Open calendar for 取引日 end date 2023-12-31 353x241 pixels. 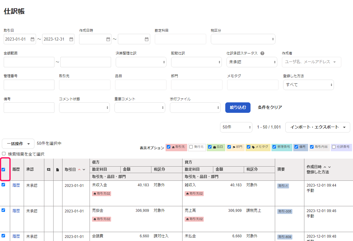point(71,39)
